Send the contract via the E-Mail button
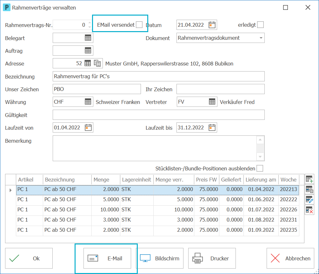 click(107, 258)
